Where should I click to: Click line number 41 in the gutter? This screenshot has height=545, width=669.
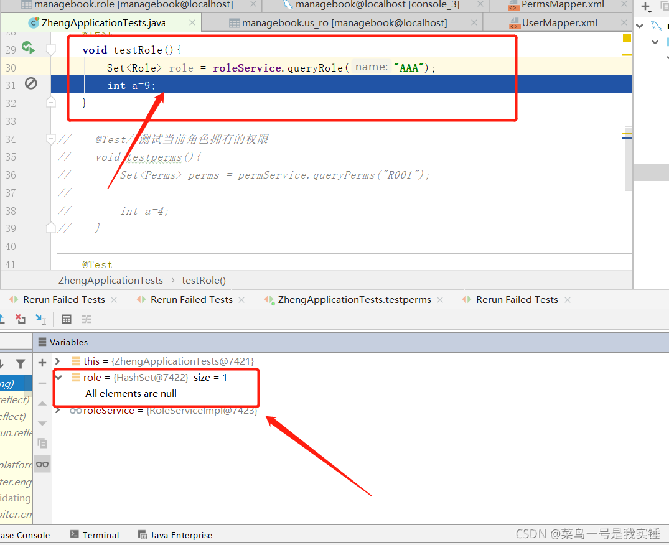click(x=11, y=264)
